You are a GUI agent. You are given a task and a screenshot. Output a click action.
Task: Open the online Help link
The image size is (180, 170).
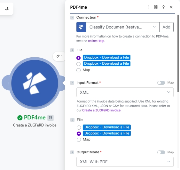96,41
